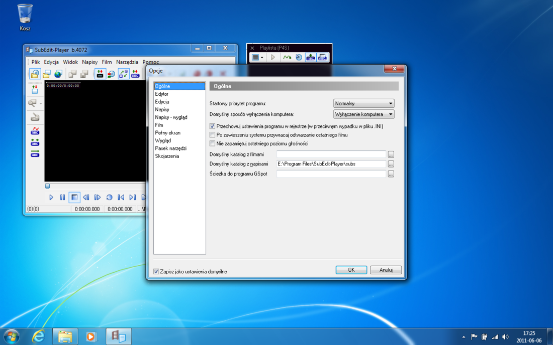
Task: Select 'Napisy - wygląd' options category
Action: pos(171,117)
